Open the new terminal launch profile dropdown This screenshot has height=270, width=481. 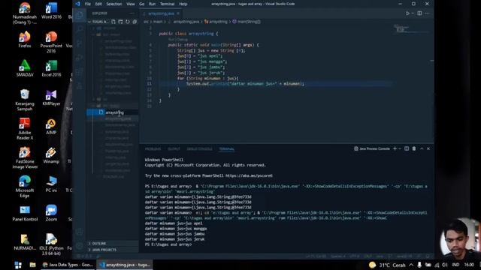pyautogui.click(x=400, y=148)
